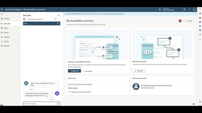Click View Solution info icon
This screenshot has height=113, width=202.
point(104,24)
